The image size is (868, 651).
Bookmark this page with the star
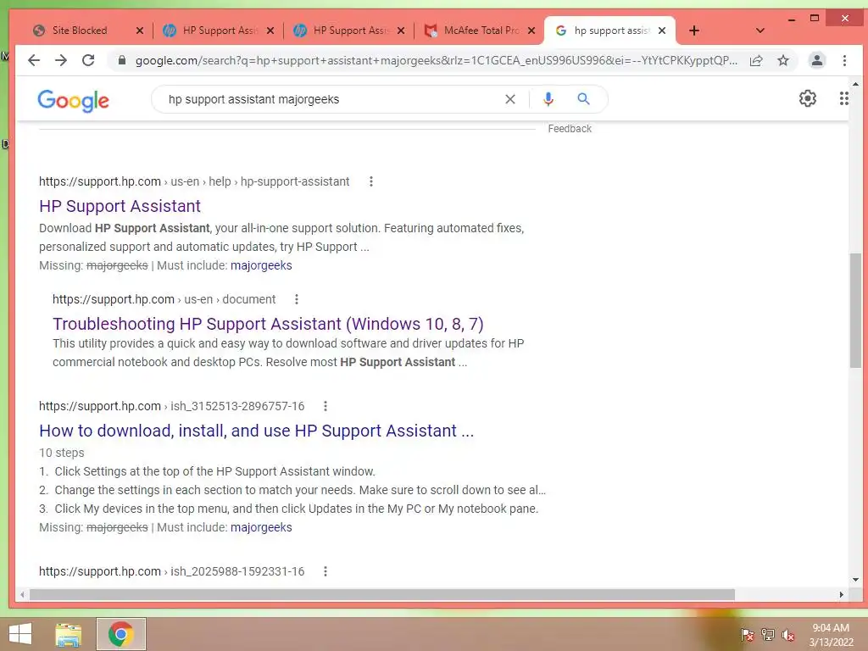click(x=782, y=60)
